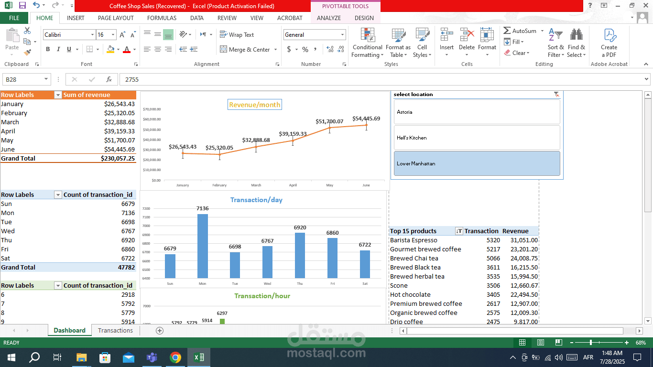The height and width of the screenshot is (367, 653).
Task: Open Chrome from the Windows taskbar
Action: tap(175, 357)
